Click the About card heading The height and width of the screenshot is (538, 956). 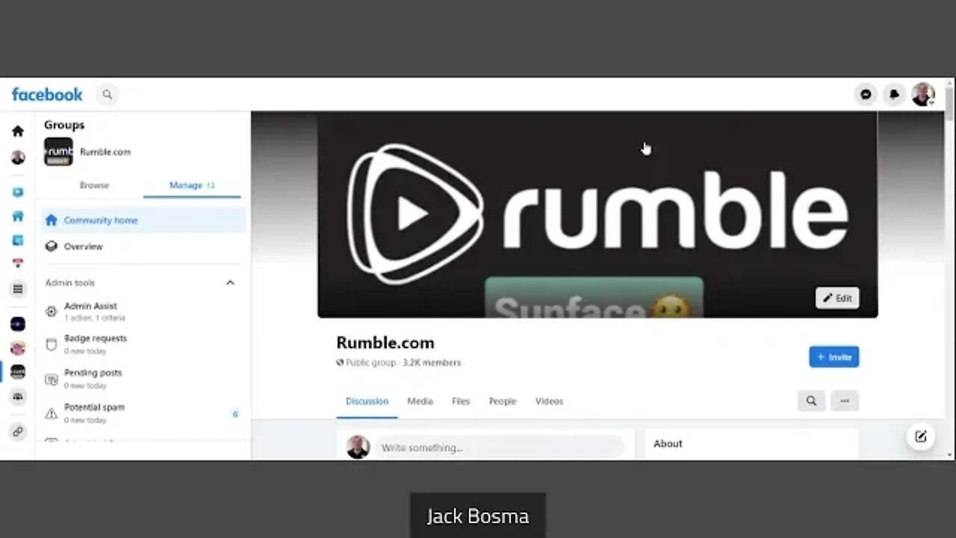(x=668, y=444)
